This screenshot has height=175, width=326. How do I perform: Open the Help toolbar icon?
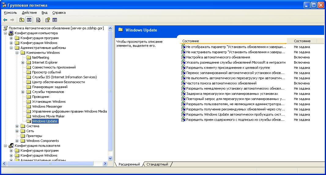pos(48,20)
